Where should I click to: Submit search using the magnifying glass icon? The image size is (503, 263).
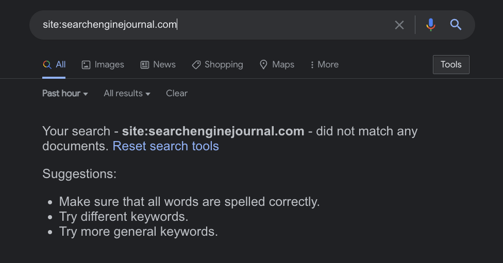pos(456,25)
